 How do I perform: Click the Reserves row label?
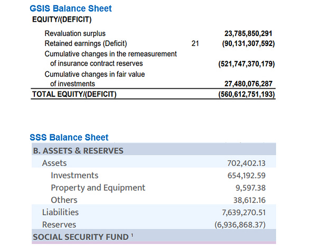(59, 225)
